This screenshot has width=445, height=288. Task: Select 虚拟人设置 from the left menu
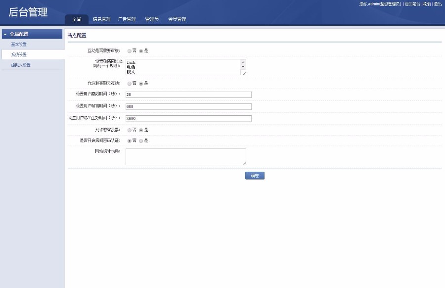click(x=20, y=64)
